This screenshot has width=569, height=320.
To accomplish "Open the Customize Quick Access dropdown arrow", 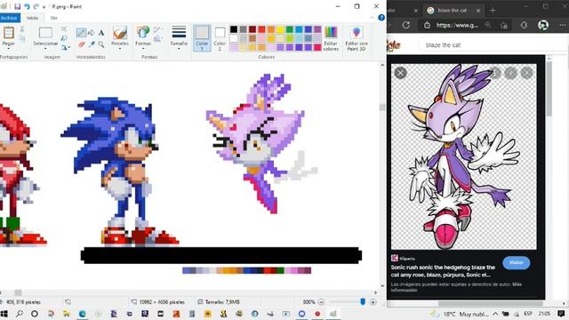I will pyautogui.click(x=44, y=7).
